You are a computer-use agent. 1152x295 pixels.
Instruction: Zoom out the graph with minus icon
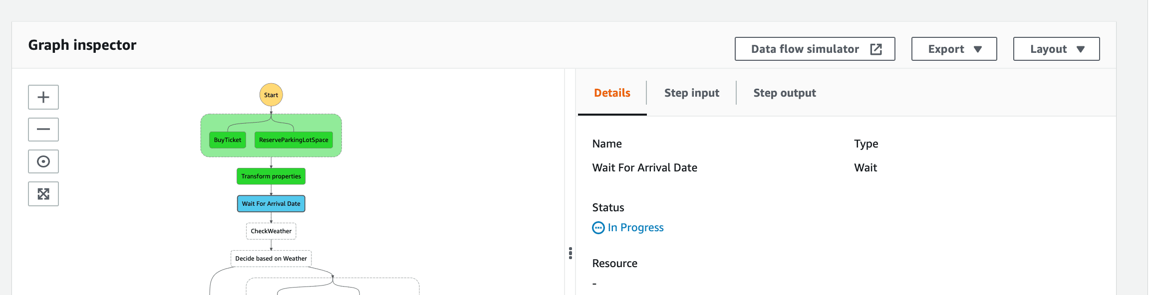coord(43,130)
